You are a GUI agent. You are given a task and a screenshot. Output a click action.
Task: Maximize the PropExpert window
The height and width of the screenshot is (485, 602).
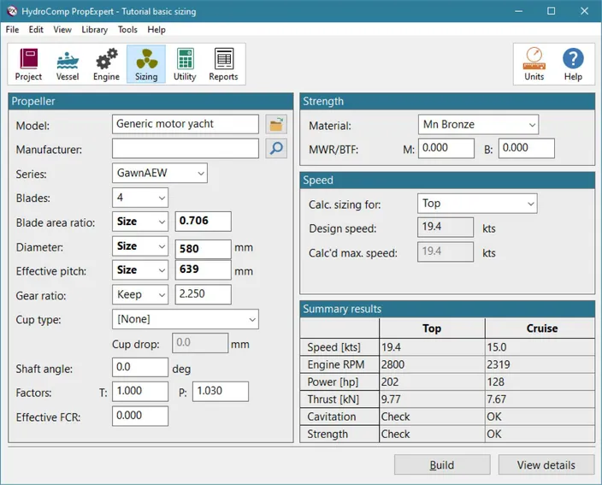coord(551,11)
